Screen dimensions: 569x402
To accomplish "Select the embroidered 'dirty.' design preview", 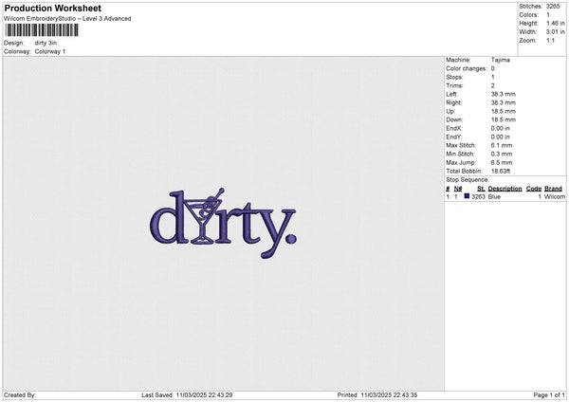I will pyautogui.click(x=222, y=224).
